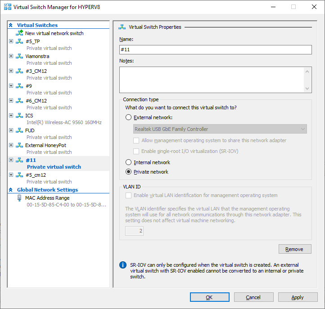Click the #3_CM12 switch network icon

click(x=19, y=71)
